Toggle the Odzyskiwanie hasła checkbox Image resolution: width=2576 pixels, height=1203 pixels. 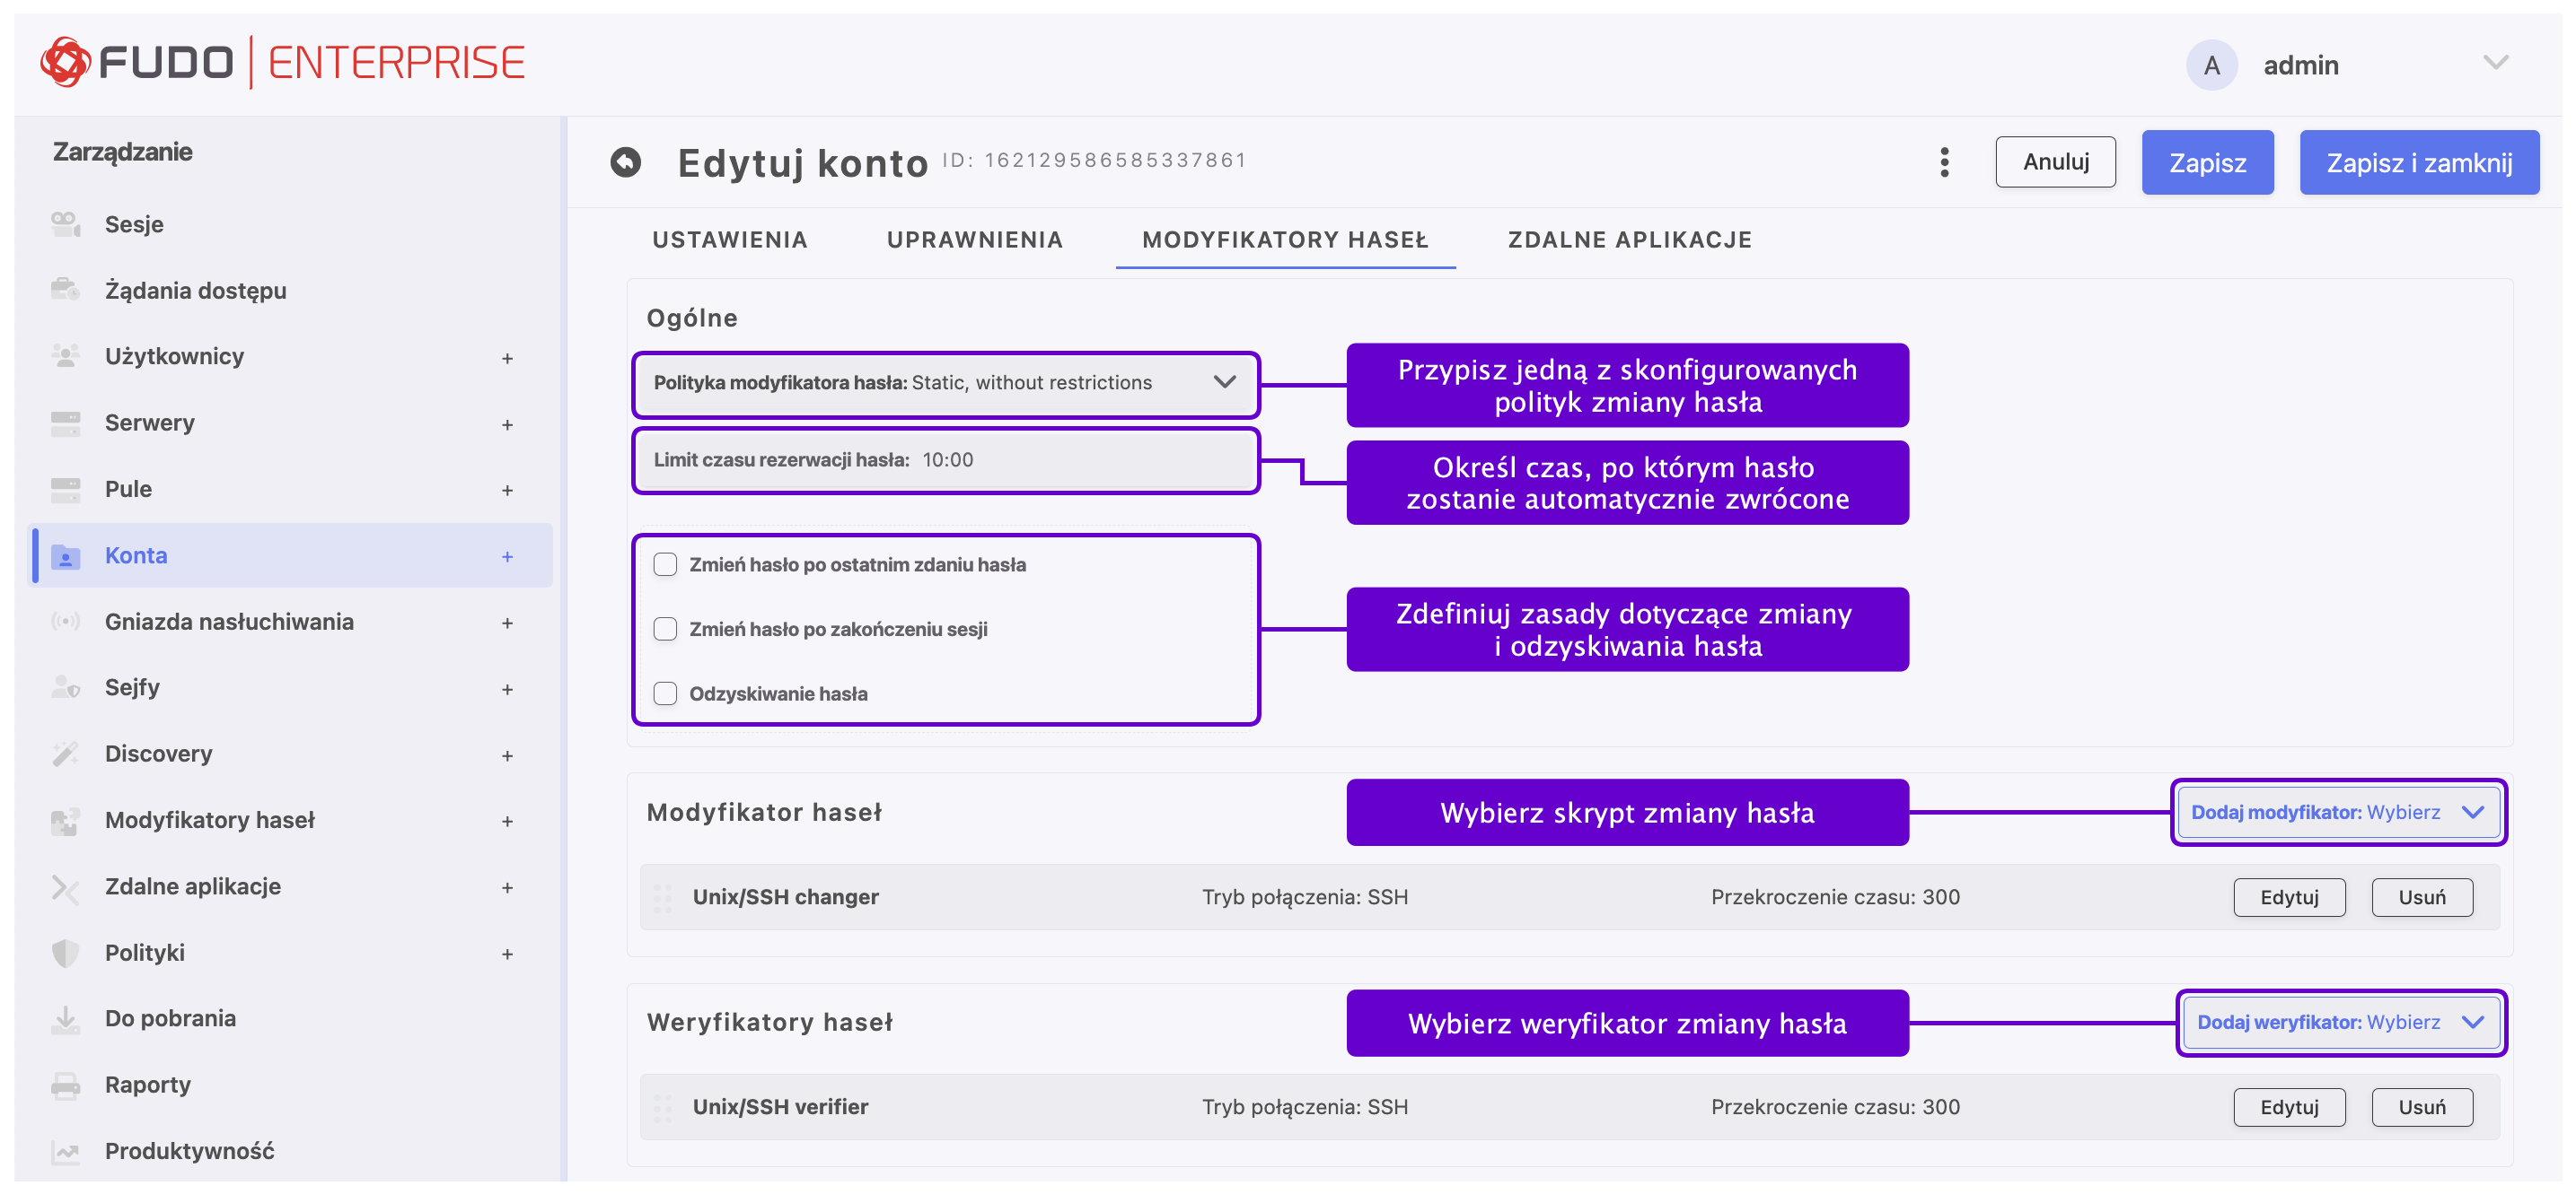[x=665, y=693]
